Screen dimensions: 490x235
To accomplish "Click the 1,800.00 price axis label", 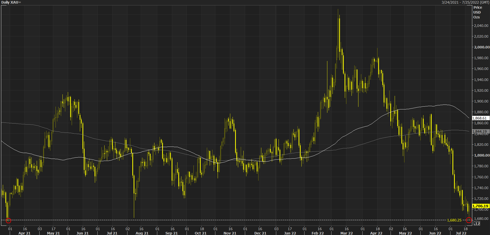I will coord(482,155).
